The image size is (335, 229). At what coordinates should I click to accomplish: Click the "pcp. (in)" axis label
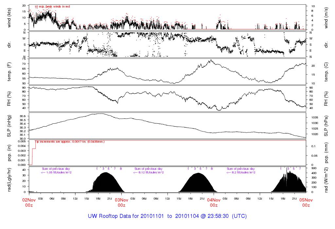(x=9, y=153)
